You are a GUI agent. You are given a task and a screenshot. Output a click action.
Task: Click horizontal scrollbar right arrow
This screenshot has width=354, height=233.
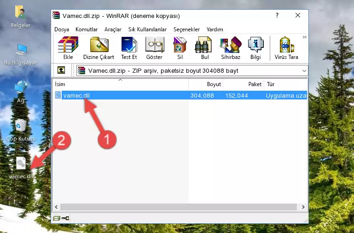point(303,207)
